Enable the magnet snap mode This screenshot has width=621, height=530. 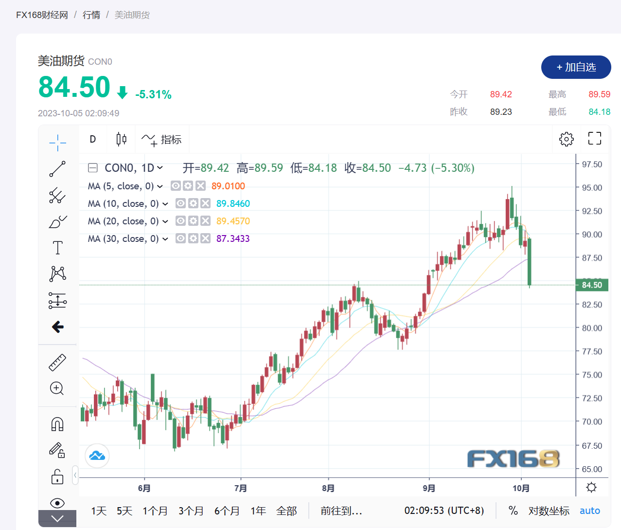(x=57, y=424)
